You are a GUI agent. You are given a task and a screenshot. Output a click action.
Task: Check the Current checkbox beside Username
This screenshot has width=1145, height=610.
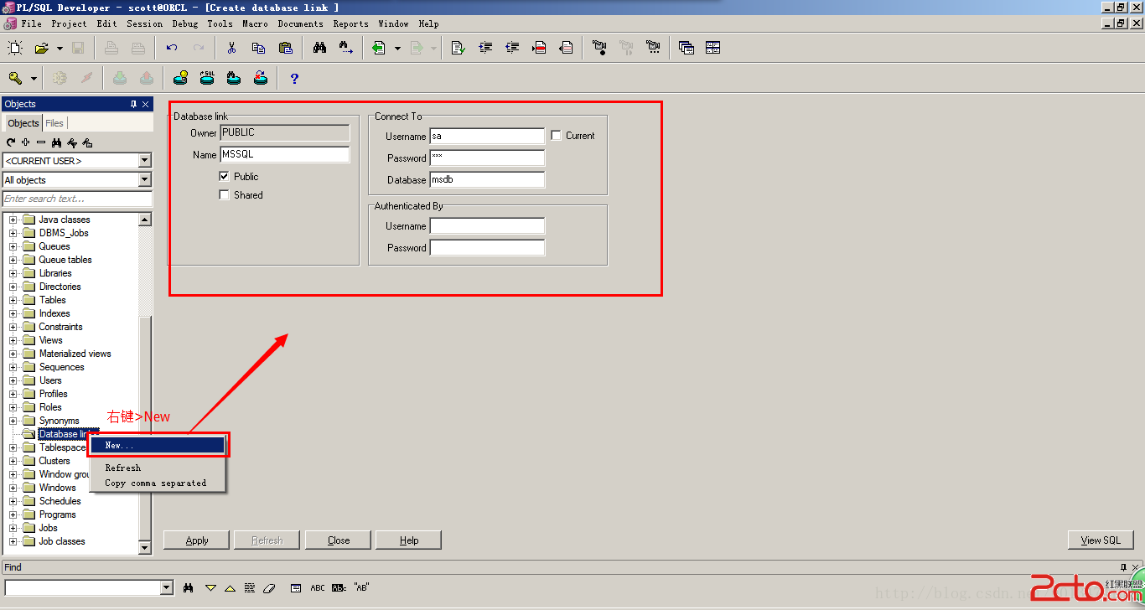pos(556,135)
